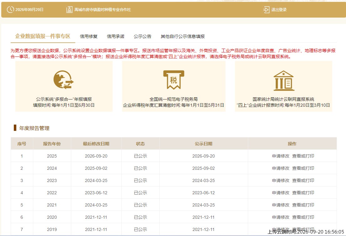
Task: Click 查看或打印 for the 2022 report
Action: click(303, 193)
